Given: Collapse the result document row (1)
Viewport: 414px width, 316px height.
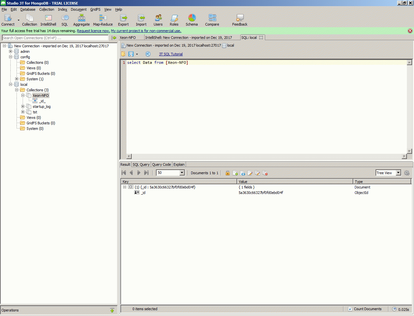Looking at the screenshot, I should [125, 187].
